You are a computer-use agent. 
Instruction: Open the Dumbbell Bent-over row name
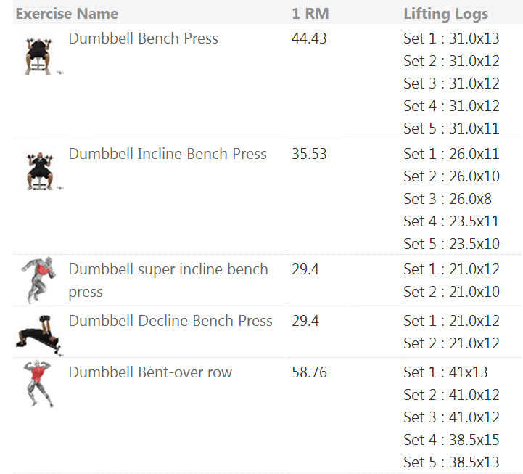coord(150,372)
